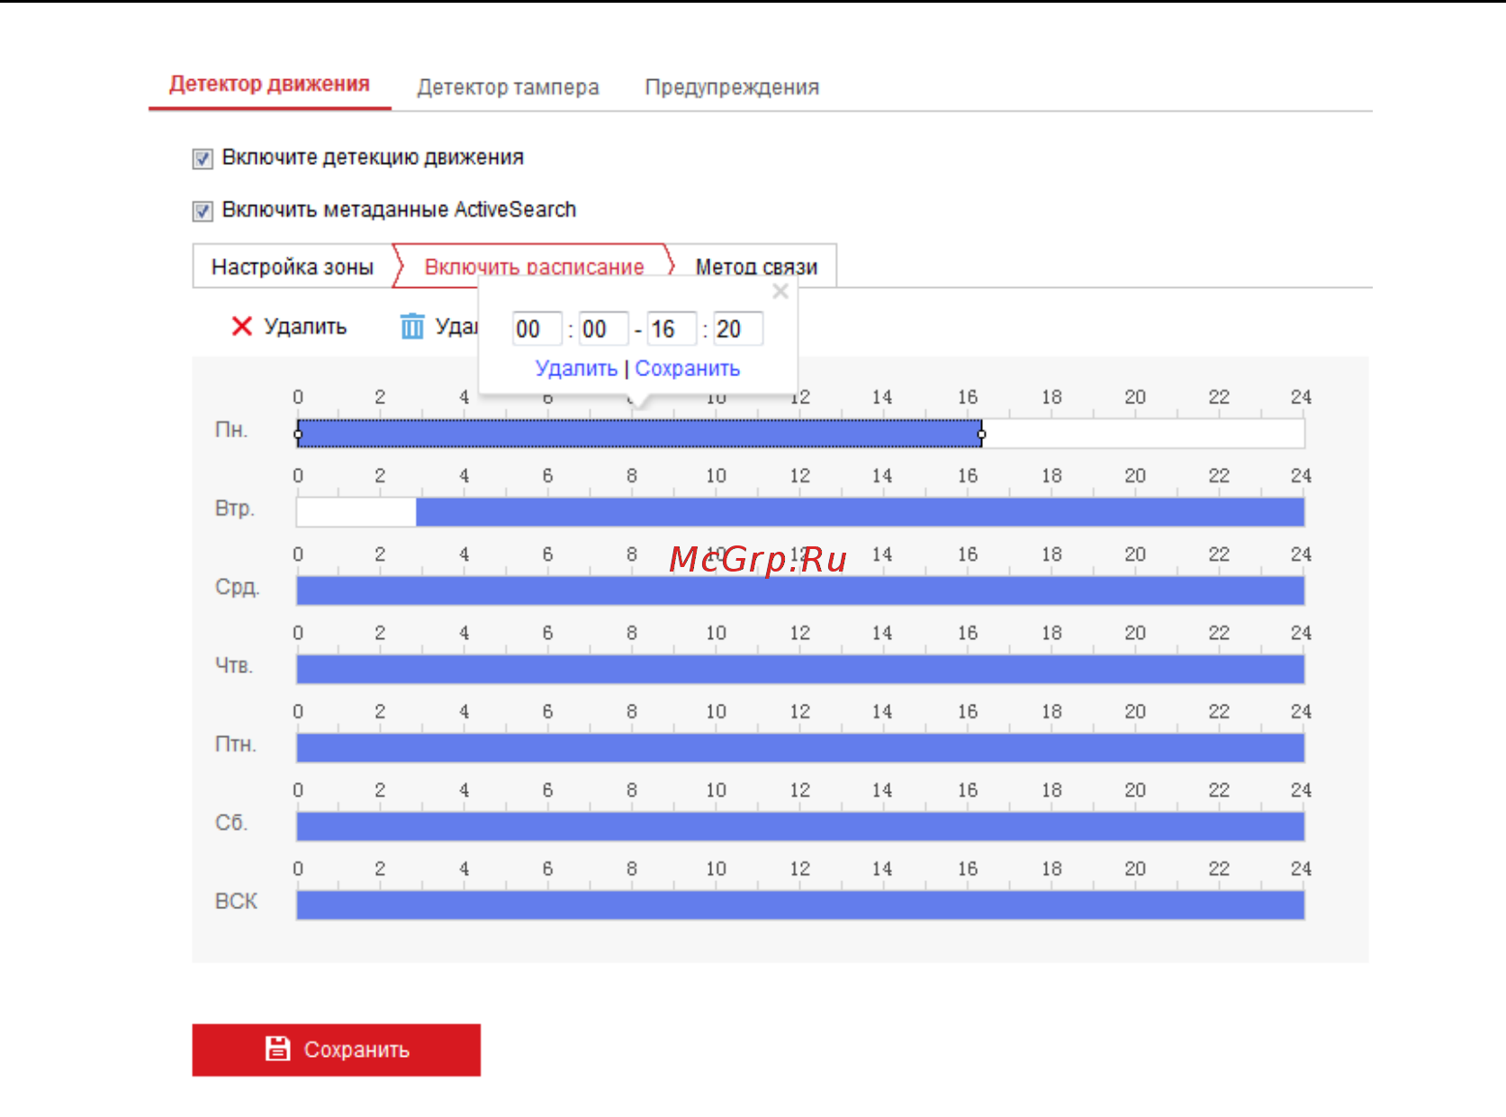1506x1117 pixels.
Task: Select Thursday (Чтв.) schedule bar
Action: point(800,669)
